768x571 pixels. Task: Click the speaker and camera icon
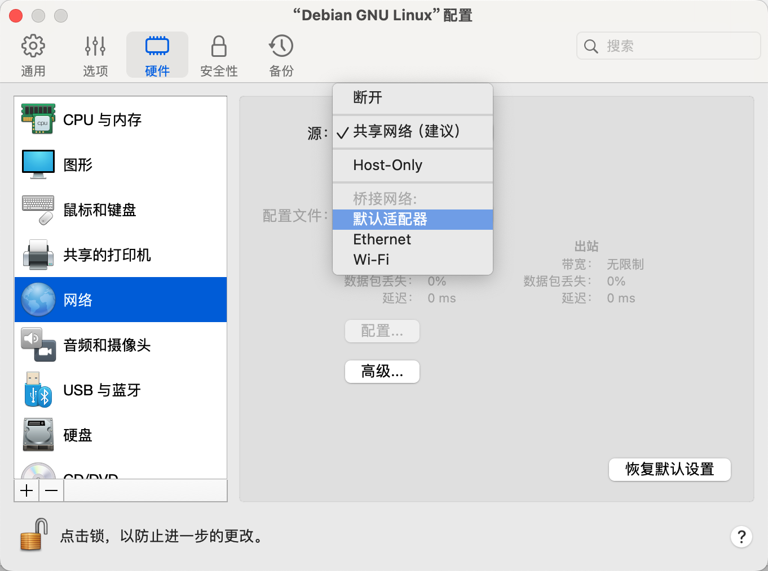(38, 345)
